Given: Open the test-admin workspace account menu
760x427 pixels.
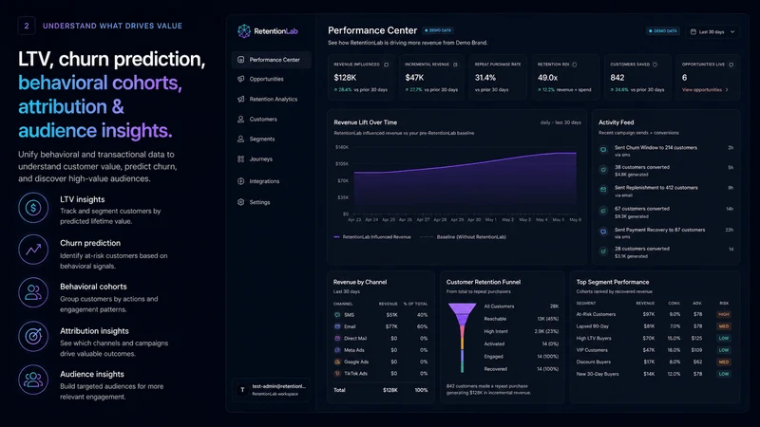Looking at the screenshot, I should click(271, 390).
